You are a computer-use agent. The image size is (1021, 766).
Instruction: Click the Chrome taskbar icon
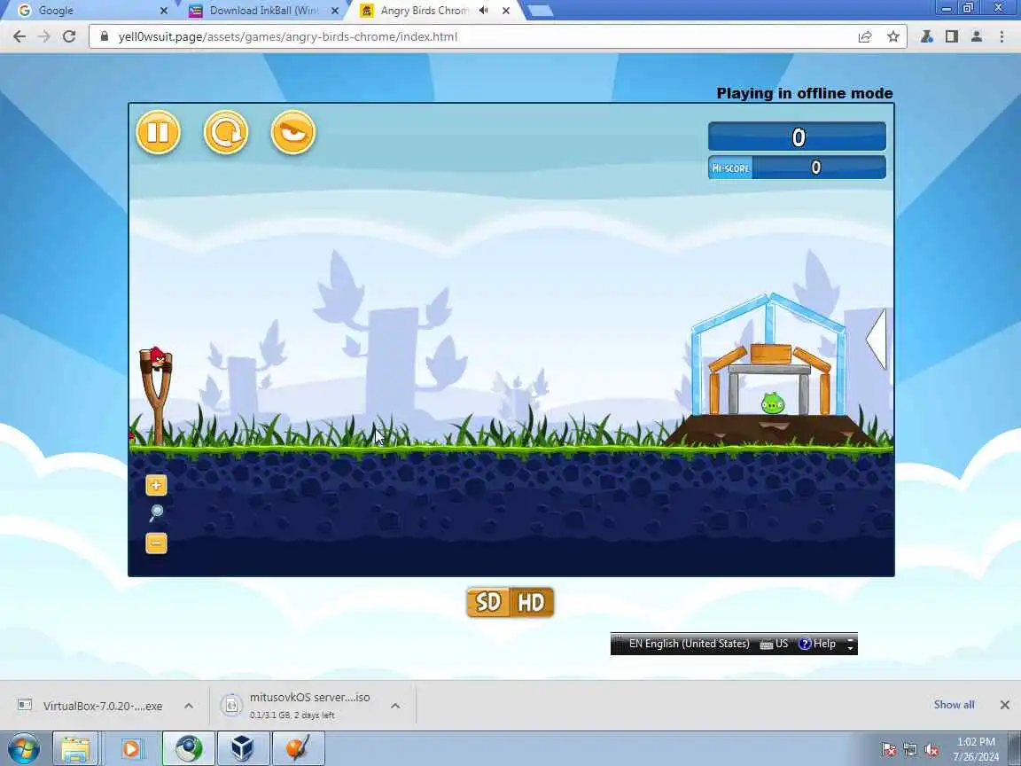[189, 749]
